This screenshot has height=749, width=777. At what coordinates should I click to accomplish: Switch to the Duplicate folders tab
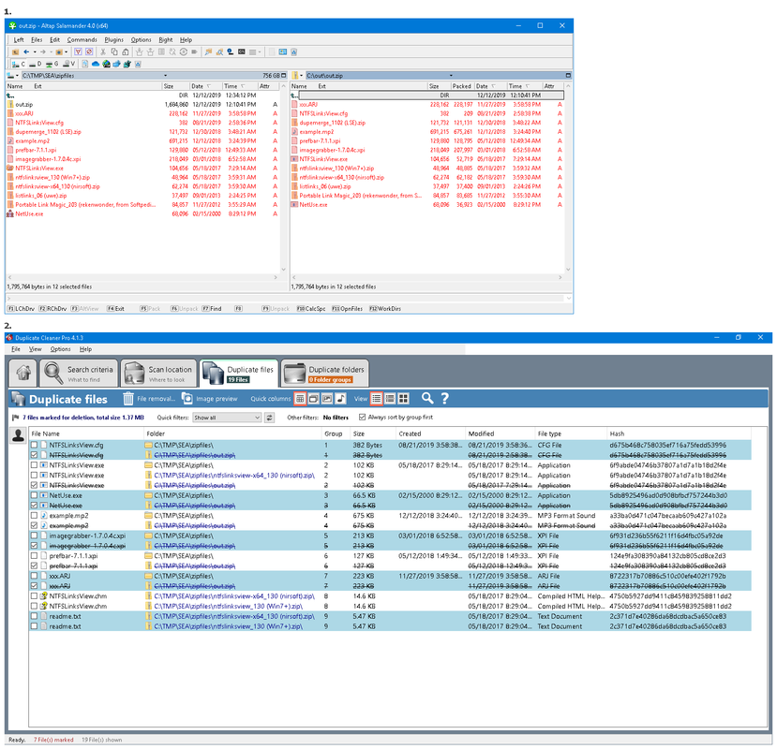325,374
